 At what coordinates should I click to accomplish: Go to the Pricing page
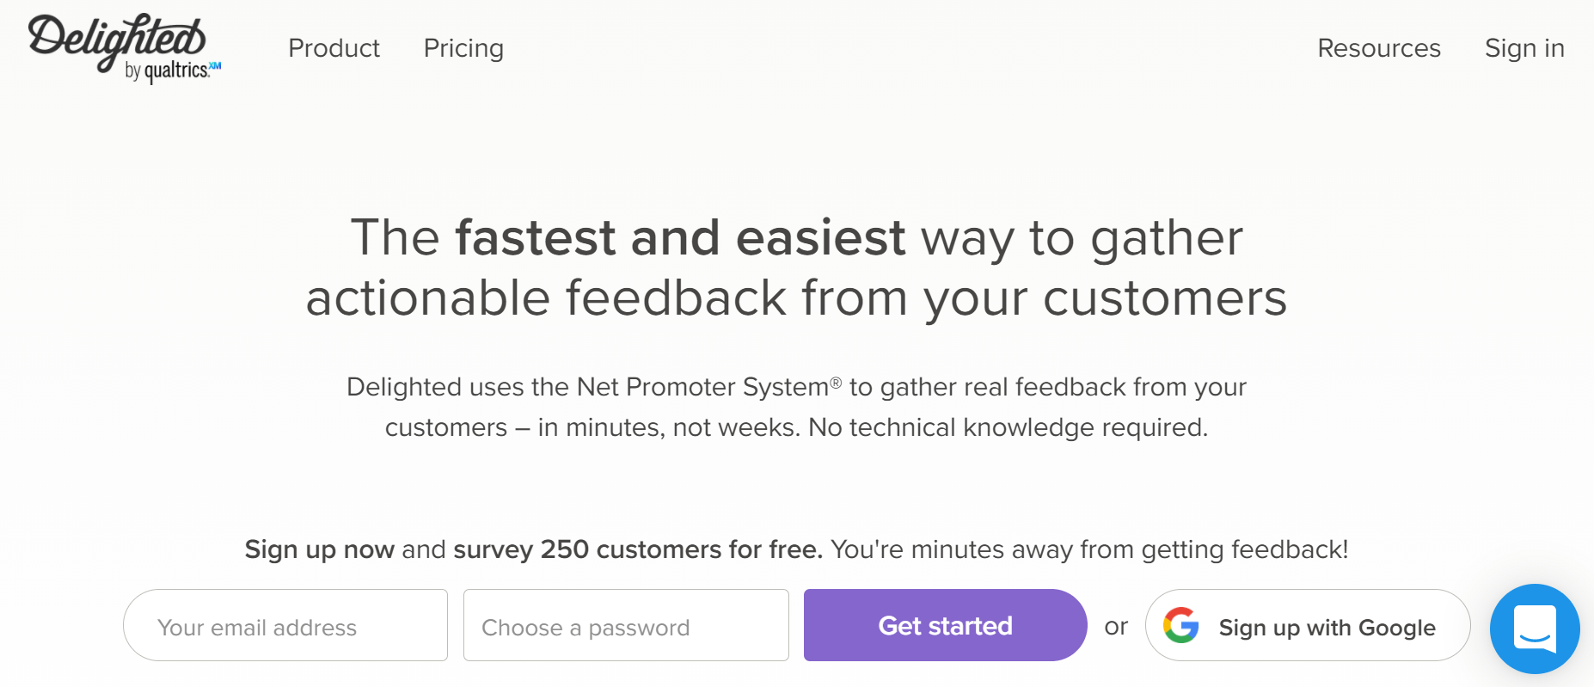(x=463, y=48)
